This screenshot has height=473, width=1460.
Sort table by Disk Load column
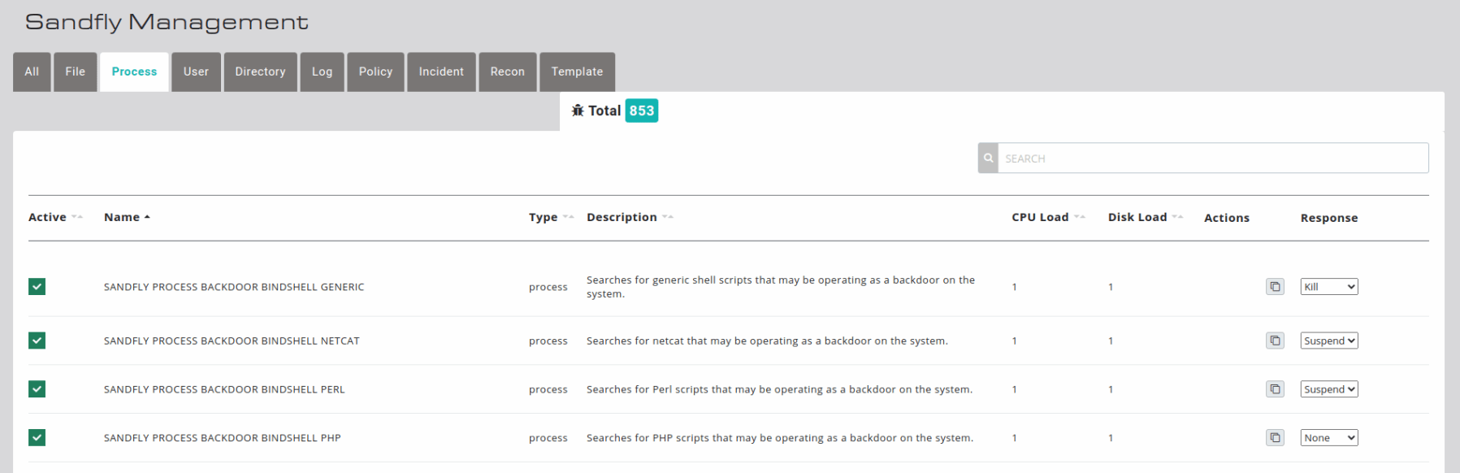coord(1146,217)
